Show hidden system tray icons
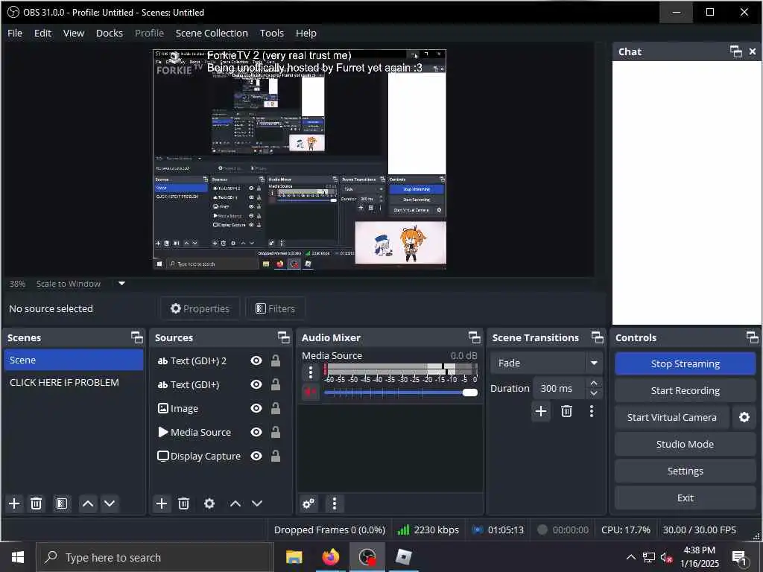 tap(630, 557)
